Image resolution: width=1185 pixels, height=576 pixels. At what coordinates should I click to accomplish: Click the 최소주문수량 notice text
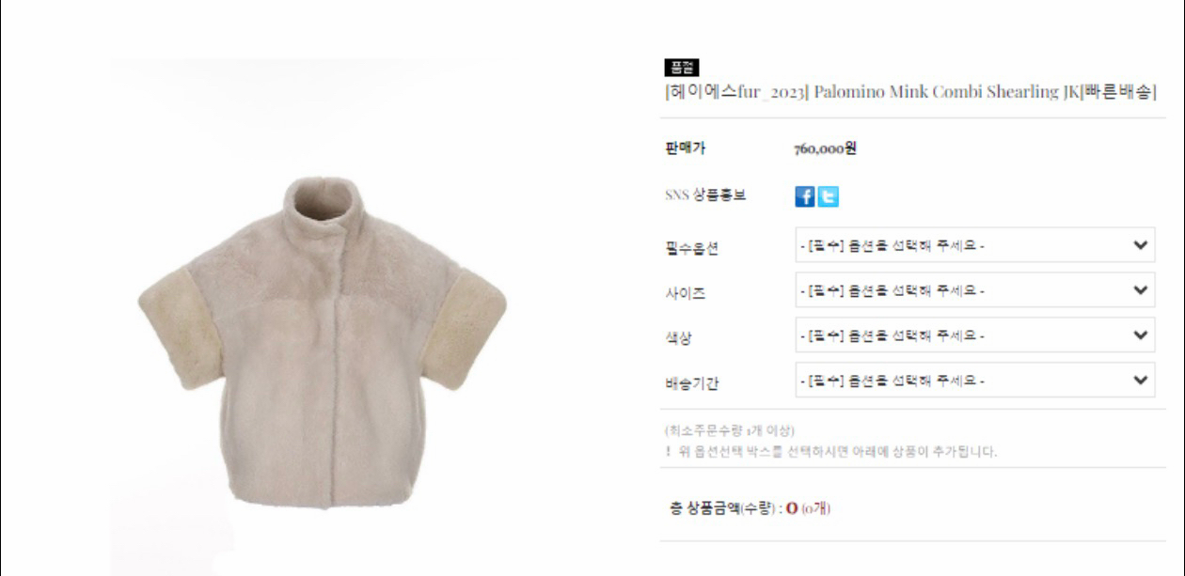coord(729,430)
